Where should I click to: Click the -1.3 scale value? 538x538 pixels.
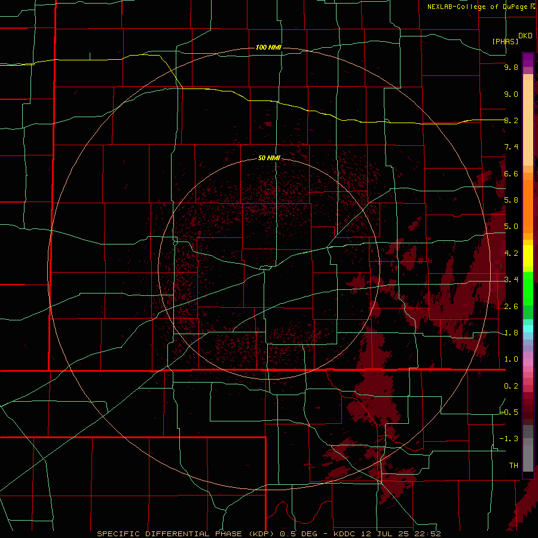pos(509,439)
